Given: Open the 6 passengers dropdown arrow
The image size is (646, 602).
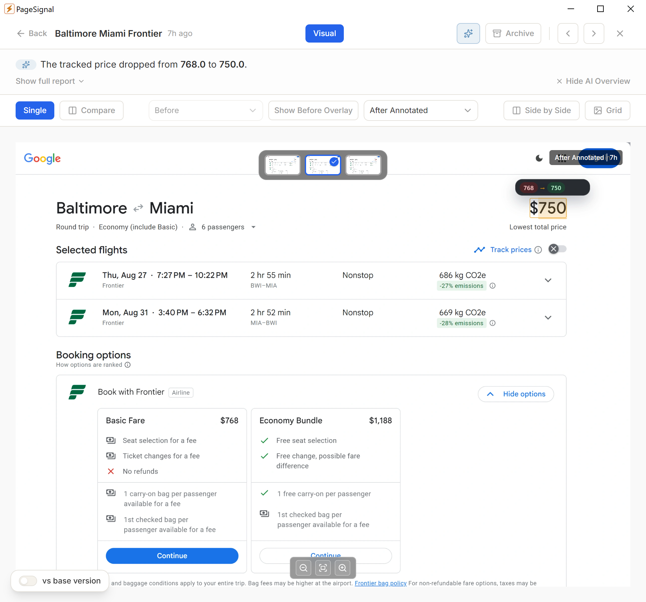Looking at the screenshot, I should (253, 227).
